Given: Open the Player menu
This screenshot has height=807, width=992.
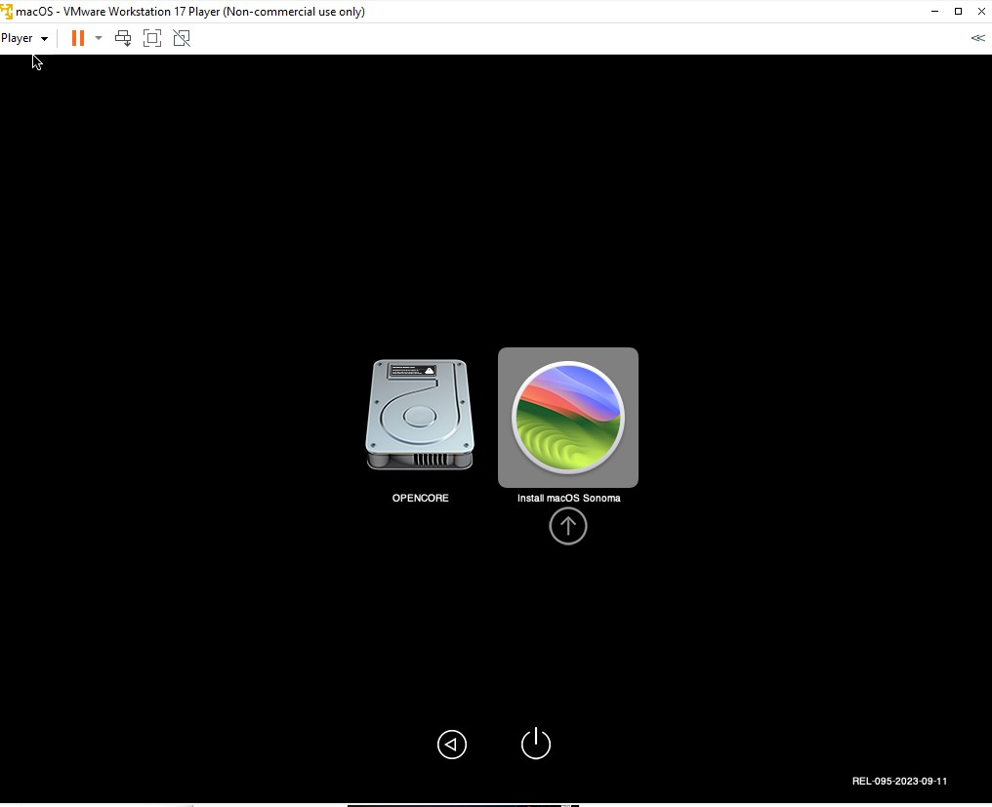Looking at the screenshot, I should (17, 38).
